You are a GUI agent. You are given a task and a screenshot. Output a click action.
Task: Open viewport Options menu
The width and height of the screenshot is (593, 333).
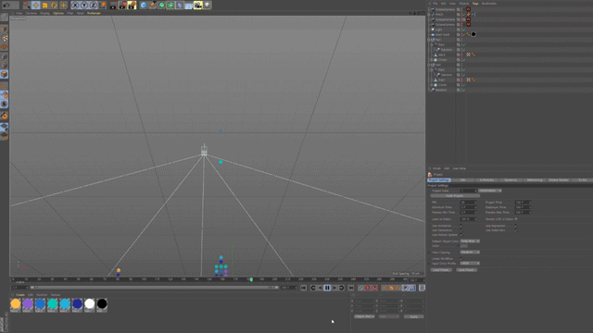click(58, 13)
